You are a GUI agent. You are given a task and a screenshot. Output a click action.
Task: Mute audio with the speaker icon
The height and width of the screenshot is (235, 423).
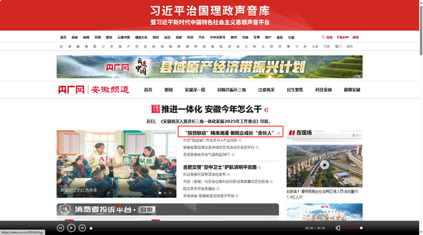(x=338, y=228)
